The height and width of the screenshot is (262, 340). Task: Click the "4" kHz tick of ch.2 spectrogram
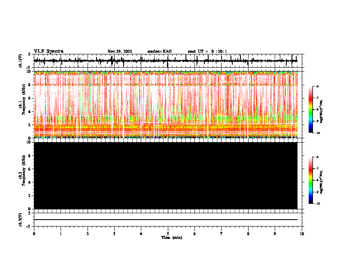30,182
